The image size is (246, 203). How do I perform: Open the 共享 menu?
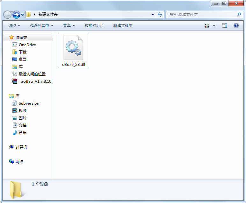(x=69, y=25)
